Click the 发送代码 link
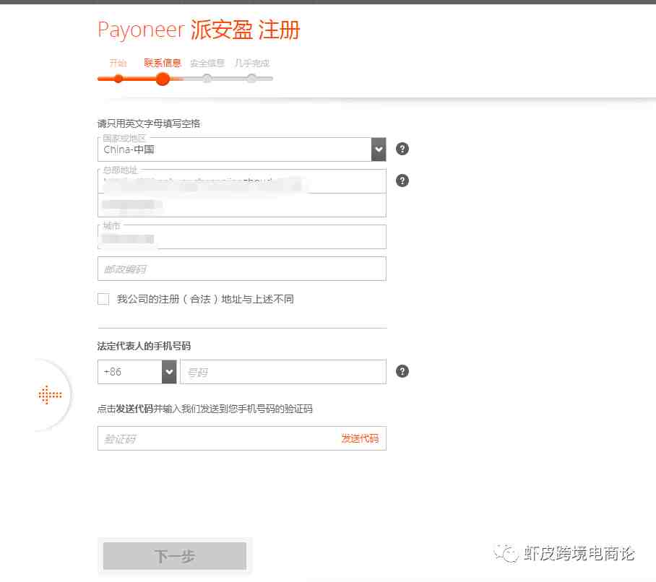 point(360,438)
